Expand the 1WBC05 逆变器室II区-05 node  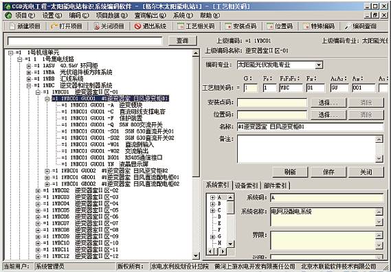click(x=38, y=210)
